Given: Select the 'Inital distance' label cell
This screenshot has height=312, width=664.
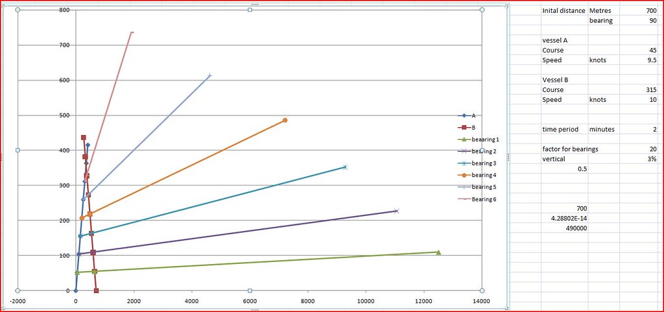Looking at the screenshot, I should click(563, 11).
